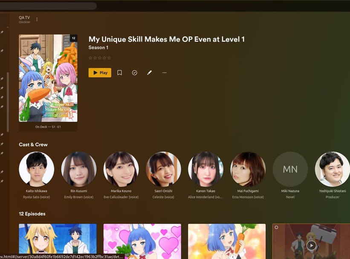Open Yoshiyuki Shiotani's producer photo
This screenshot has height=259, width=350.
pos(333,169)
